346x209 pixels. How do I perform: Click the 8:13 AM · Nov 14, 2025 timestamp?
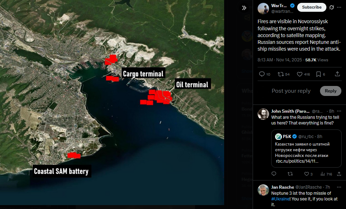click(280, 60)
